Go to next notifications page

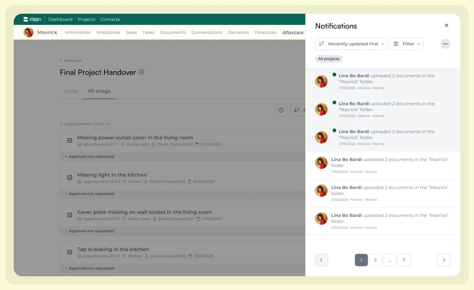pyautogui.click(x=444, y=260)
